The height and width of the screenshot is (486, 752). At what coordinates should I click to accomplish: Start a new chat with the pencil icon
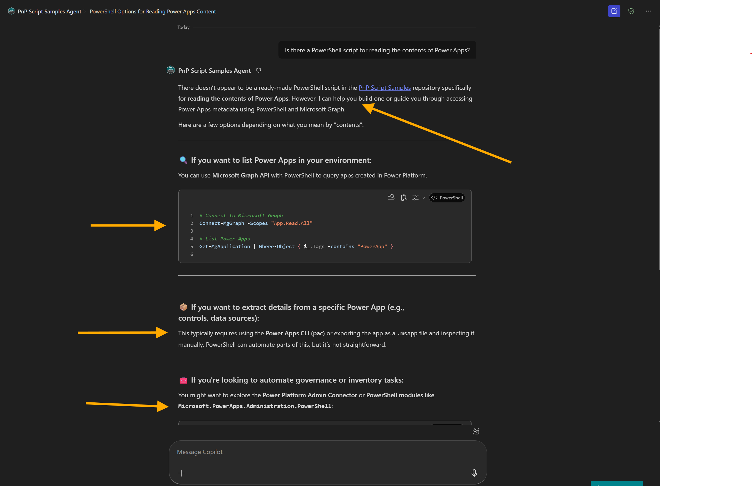pos(614,11)
